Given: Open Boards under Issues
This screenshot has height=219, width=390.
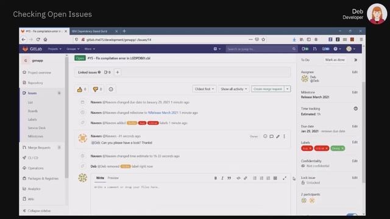Looking at the screenshot, I should 33,111.
